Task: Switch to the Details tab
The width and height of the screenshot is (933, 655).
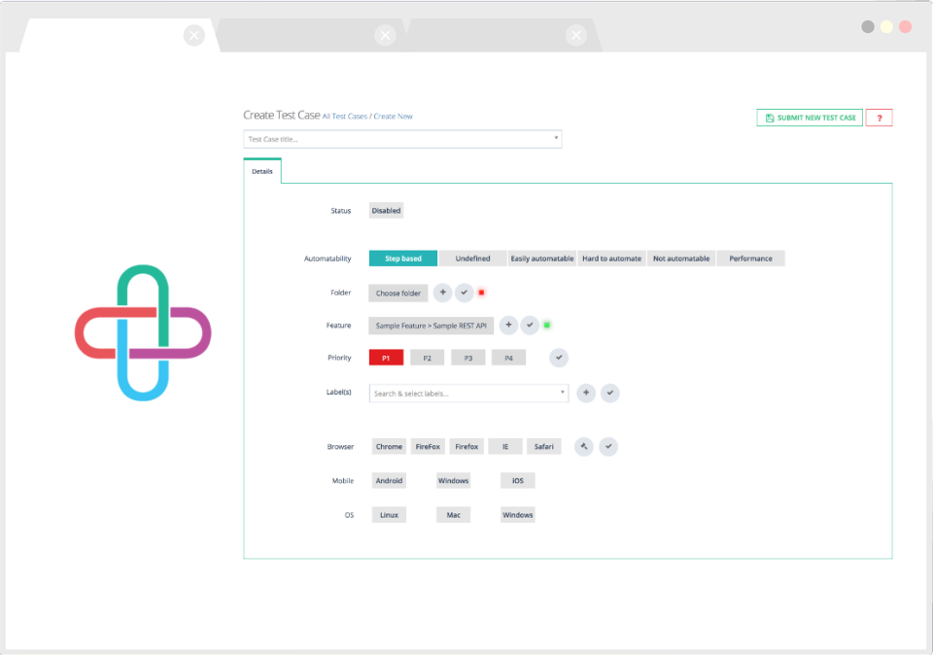Action: coord(261,170)
